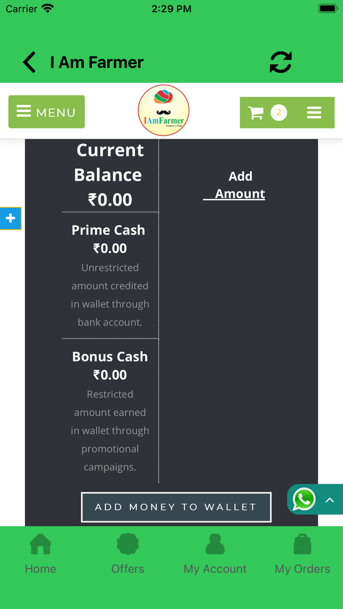Open the My Account tab

[215, 553]
